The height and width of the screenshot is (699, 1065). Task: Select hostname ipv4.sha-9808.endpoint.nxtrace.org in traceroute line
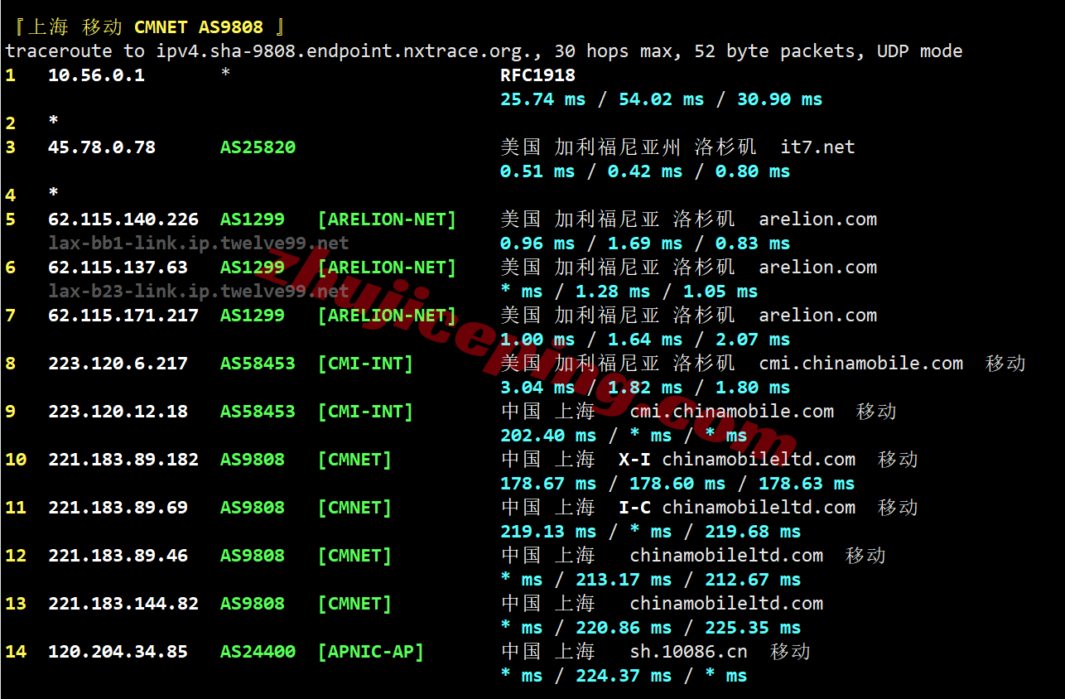[346, 51]
